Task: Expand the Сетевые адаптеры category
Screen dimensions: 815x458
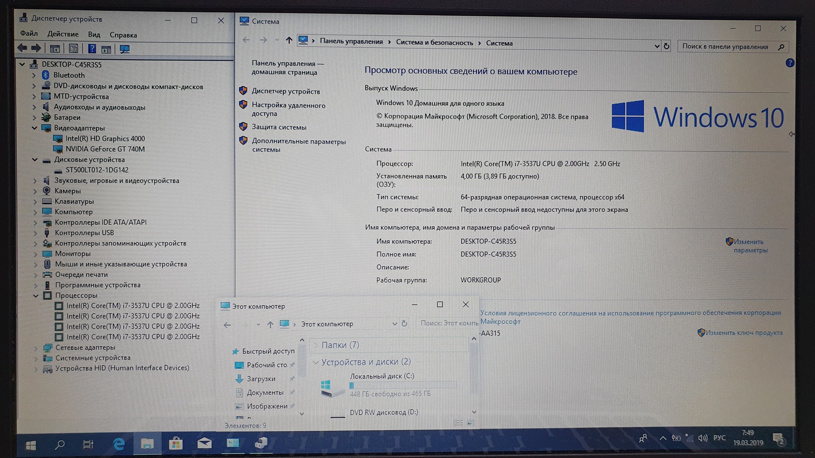Action: [35, 347]
